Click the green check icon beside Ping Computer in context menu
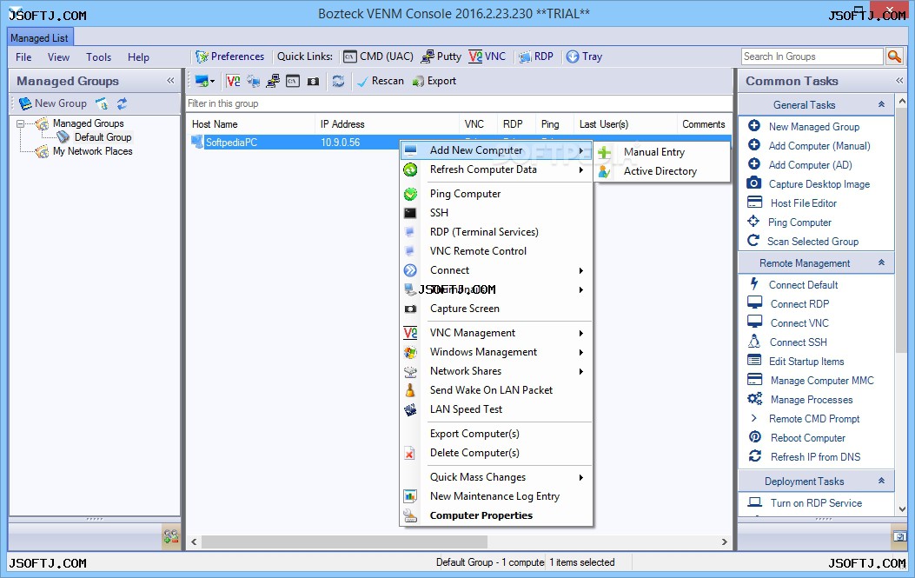Viewport: 915px width, 578px height. (410, 194)
